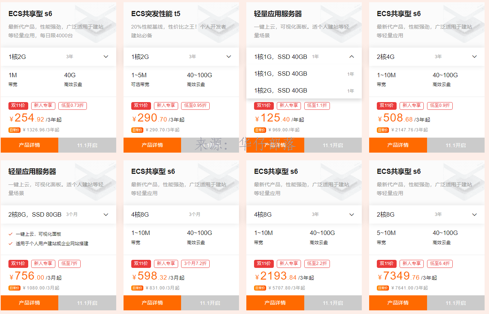Click the 4核8G 3个月 spec selector

point(181,214)
